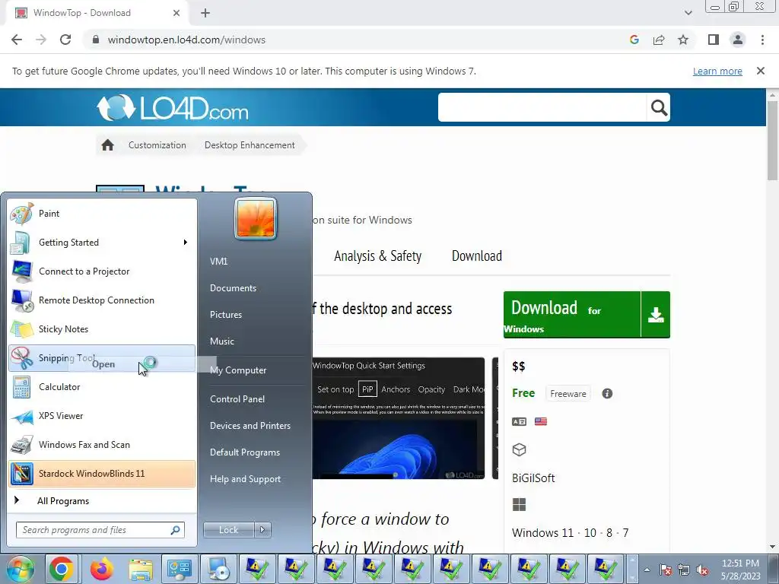Dismiss the Chrome update notice
779x584 pixels.
[760, 71]
